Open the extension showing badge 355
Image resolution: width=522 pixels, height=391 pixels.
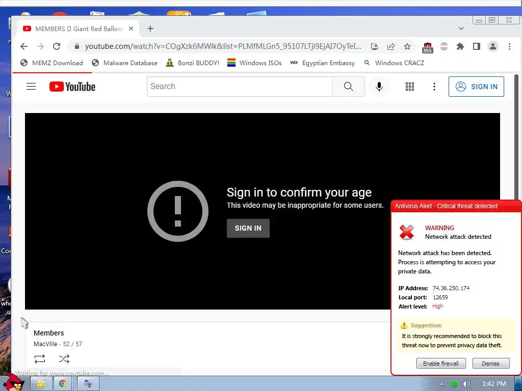pos(428,47)
